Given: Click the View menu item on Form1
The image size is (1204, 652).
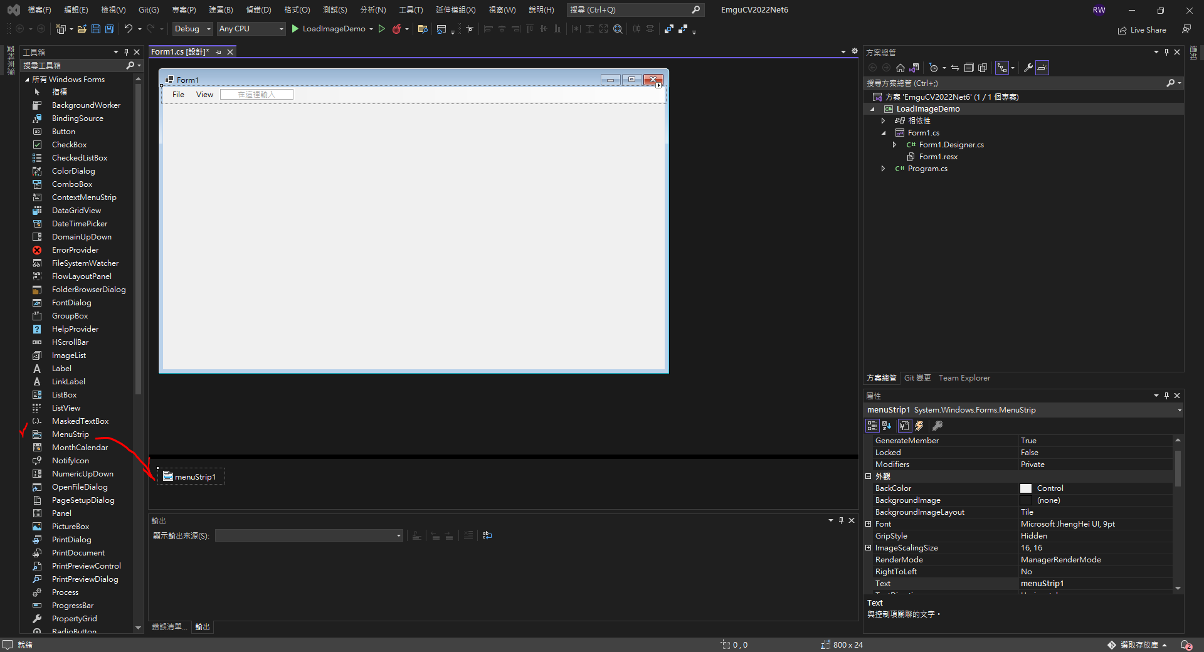Looking at the screenshot, I should (204, 95).
